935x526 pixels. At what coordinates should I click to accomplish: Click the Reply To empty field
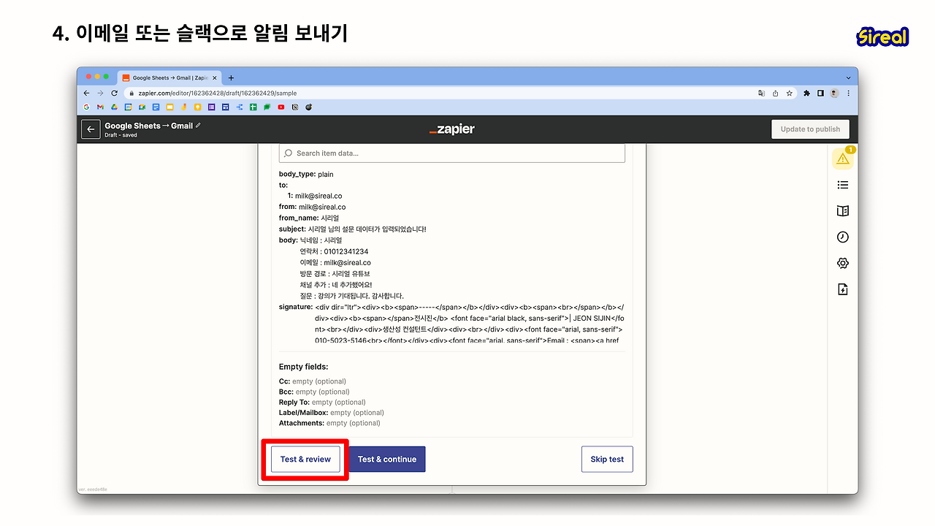coord(322,403)
